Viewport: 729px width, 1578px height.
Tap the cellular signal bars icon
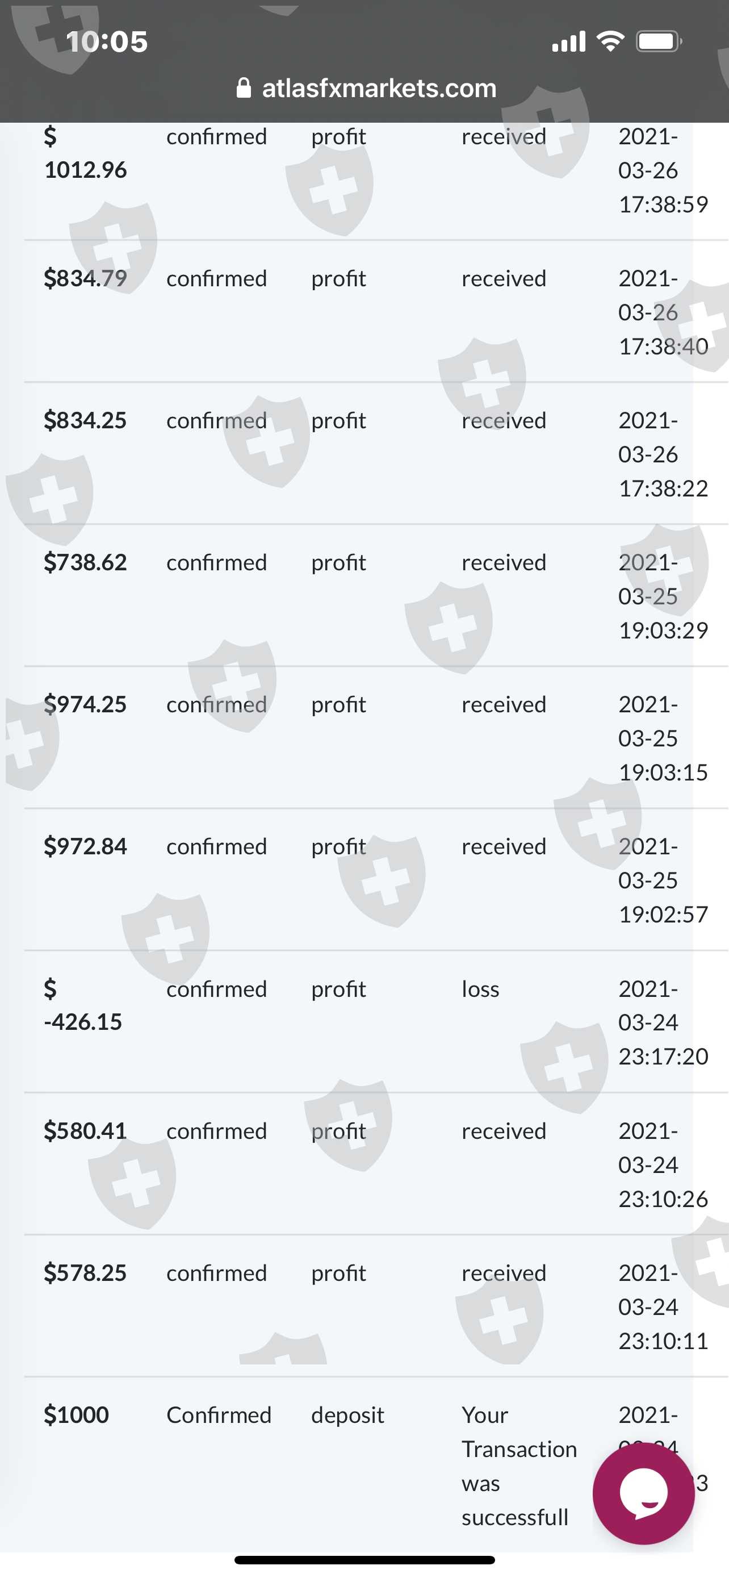(x=569, y=41)
